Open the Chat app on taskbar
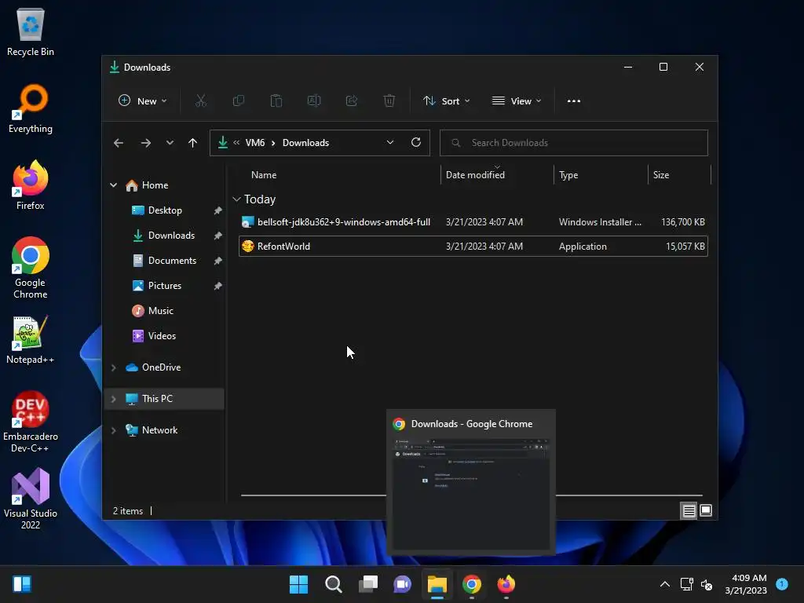 point(402,584)
